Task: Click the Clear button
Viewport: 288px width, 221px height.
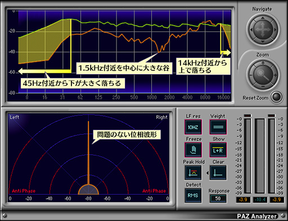Action: tap(218, 173)
